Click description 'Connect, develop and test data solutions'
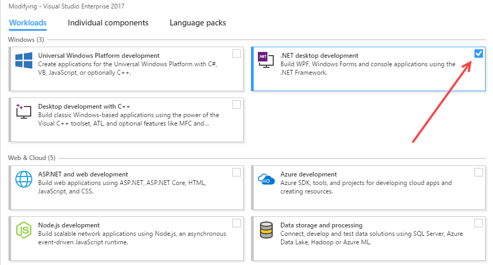This screenshot has width=493, height=265. point(372,238)
